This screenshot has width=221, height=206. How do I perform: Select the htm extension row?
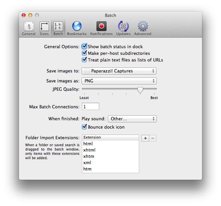click(110, 169)
